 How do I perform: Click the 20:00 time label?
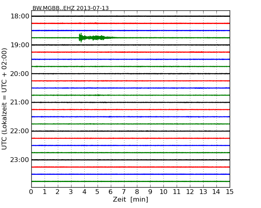click(20, 74)
